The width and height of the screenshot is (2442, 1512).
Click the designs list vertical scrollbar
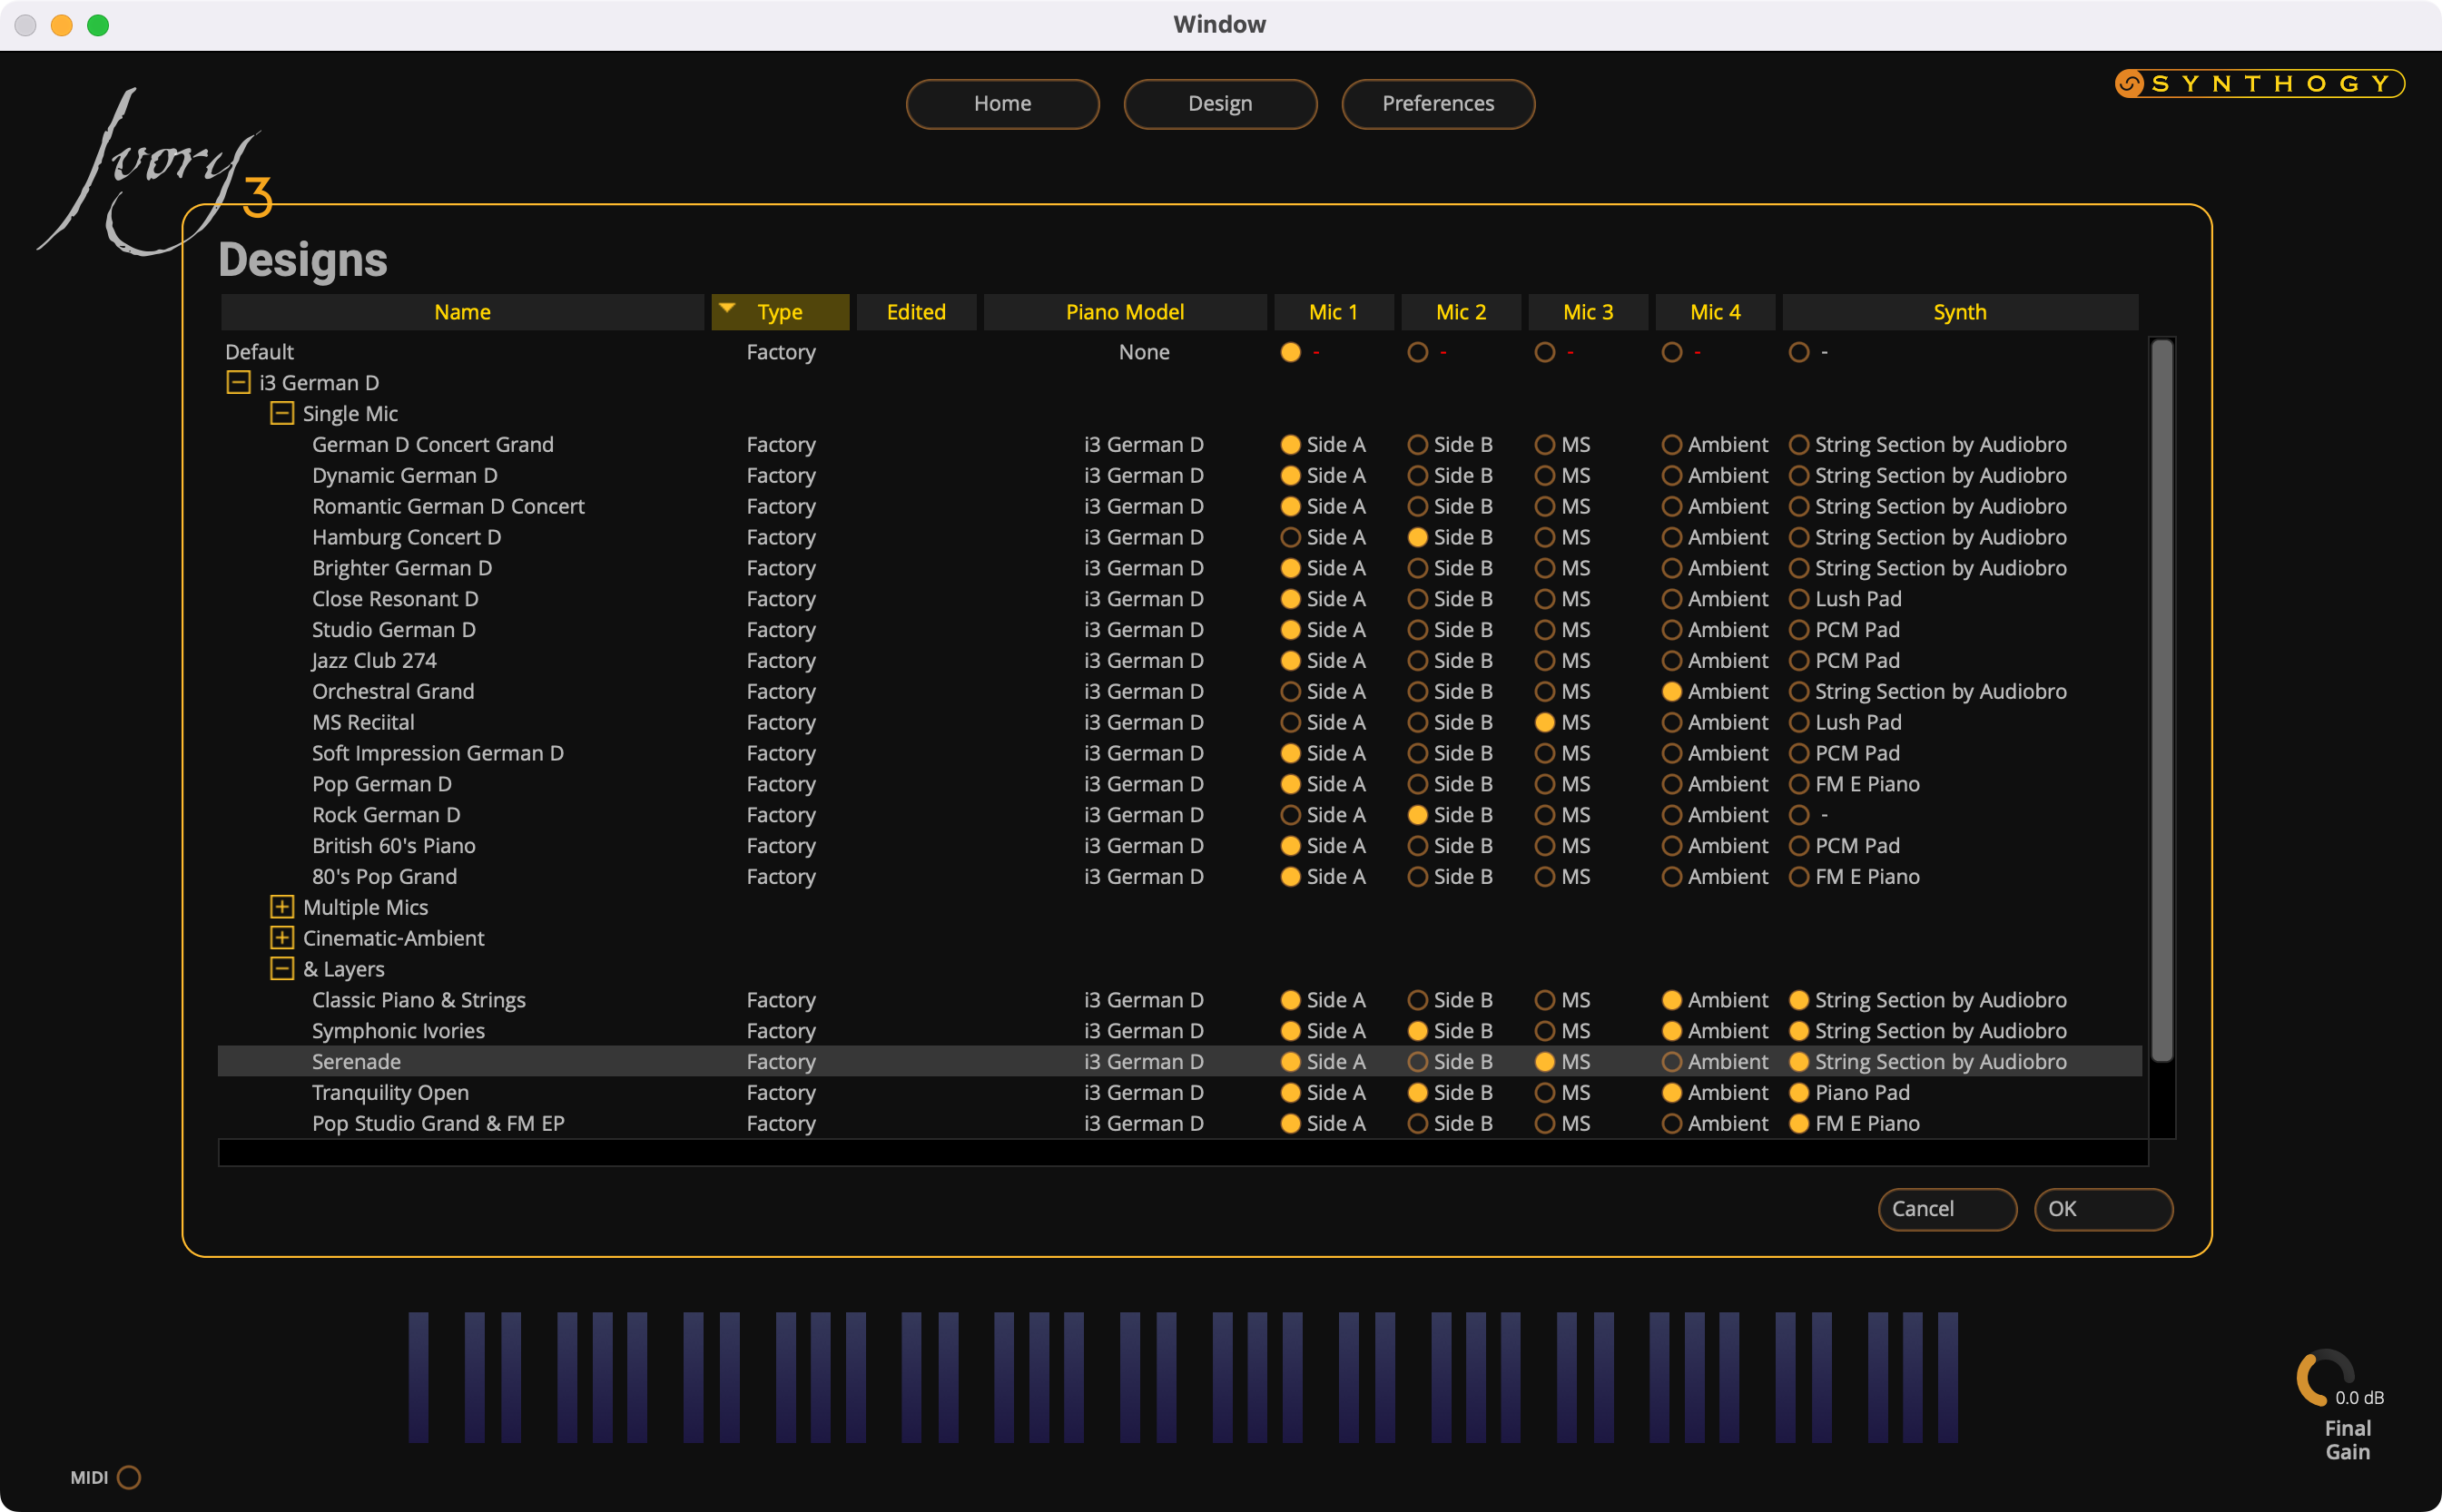click(x=2161, y=700)
